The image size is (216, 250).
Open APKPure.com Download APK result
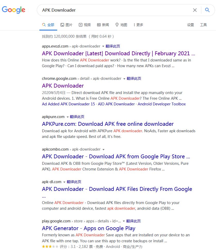pos(108,124)
